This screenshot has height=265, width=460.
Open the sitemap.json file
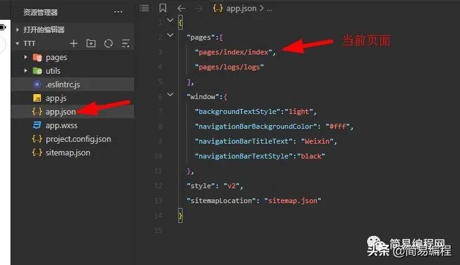67,152
